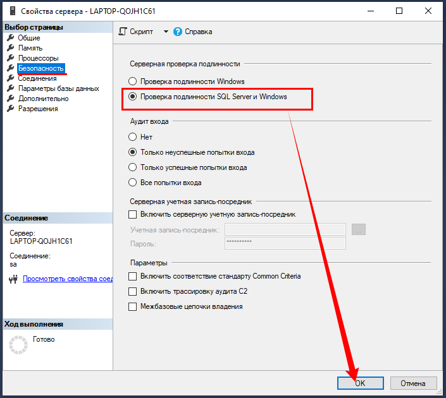The width and height of the screenshot is (446, 398).
Task: Choose SQL Server and Windows authentication
Action: 132,97
